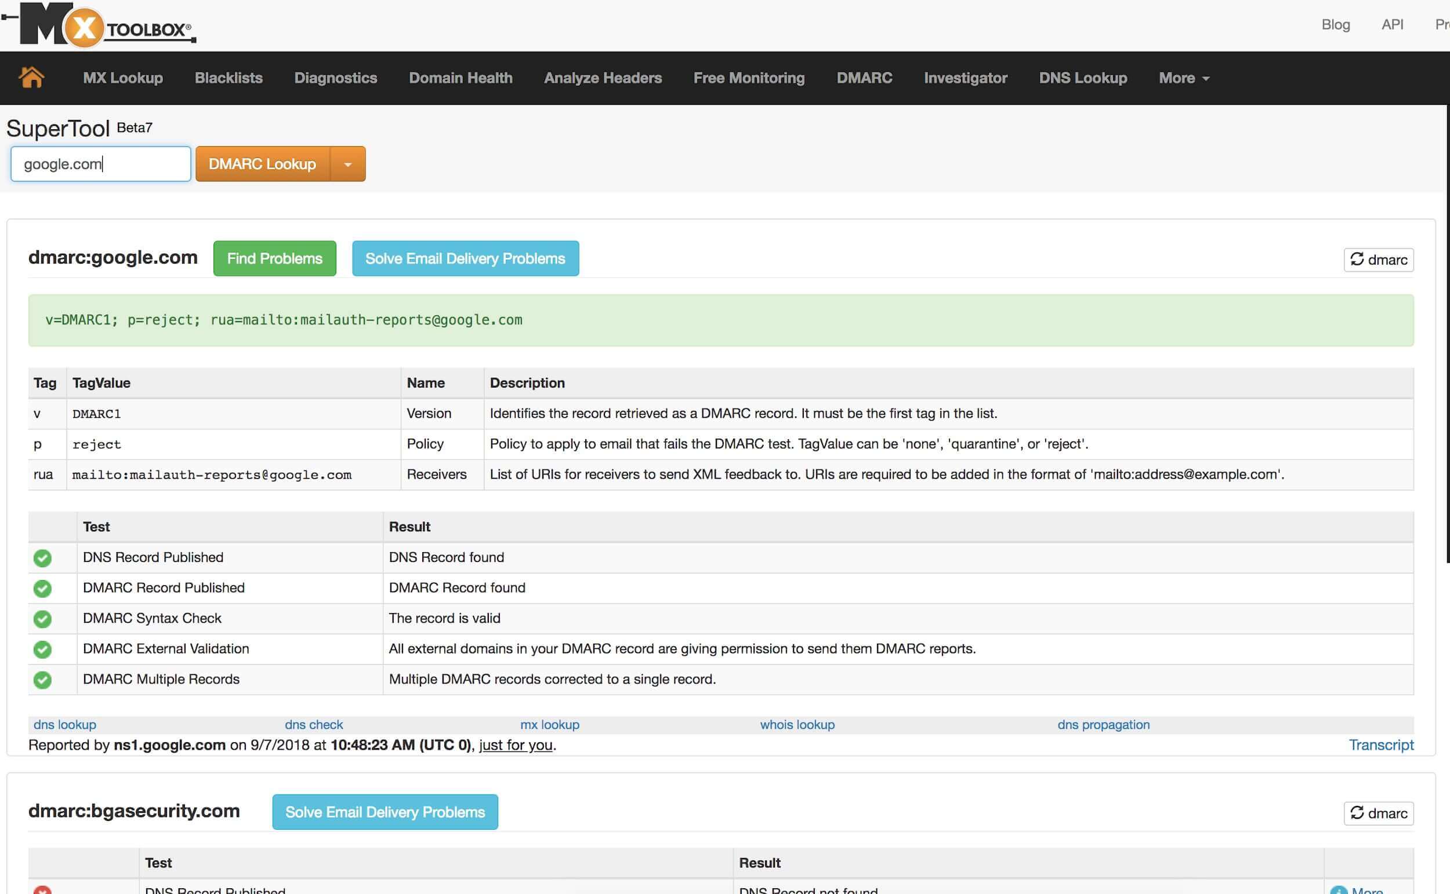Click 'dmarc:bgasecurity.com' heading
The width and height of the screenshot is (1450, 894).
pos(134,811)
